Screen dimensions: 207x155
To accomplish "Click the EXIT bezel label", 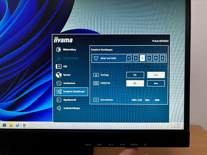I will point(100,145).
